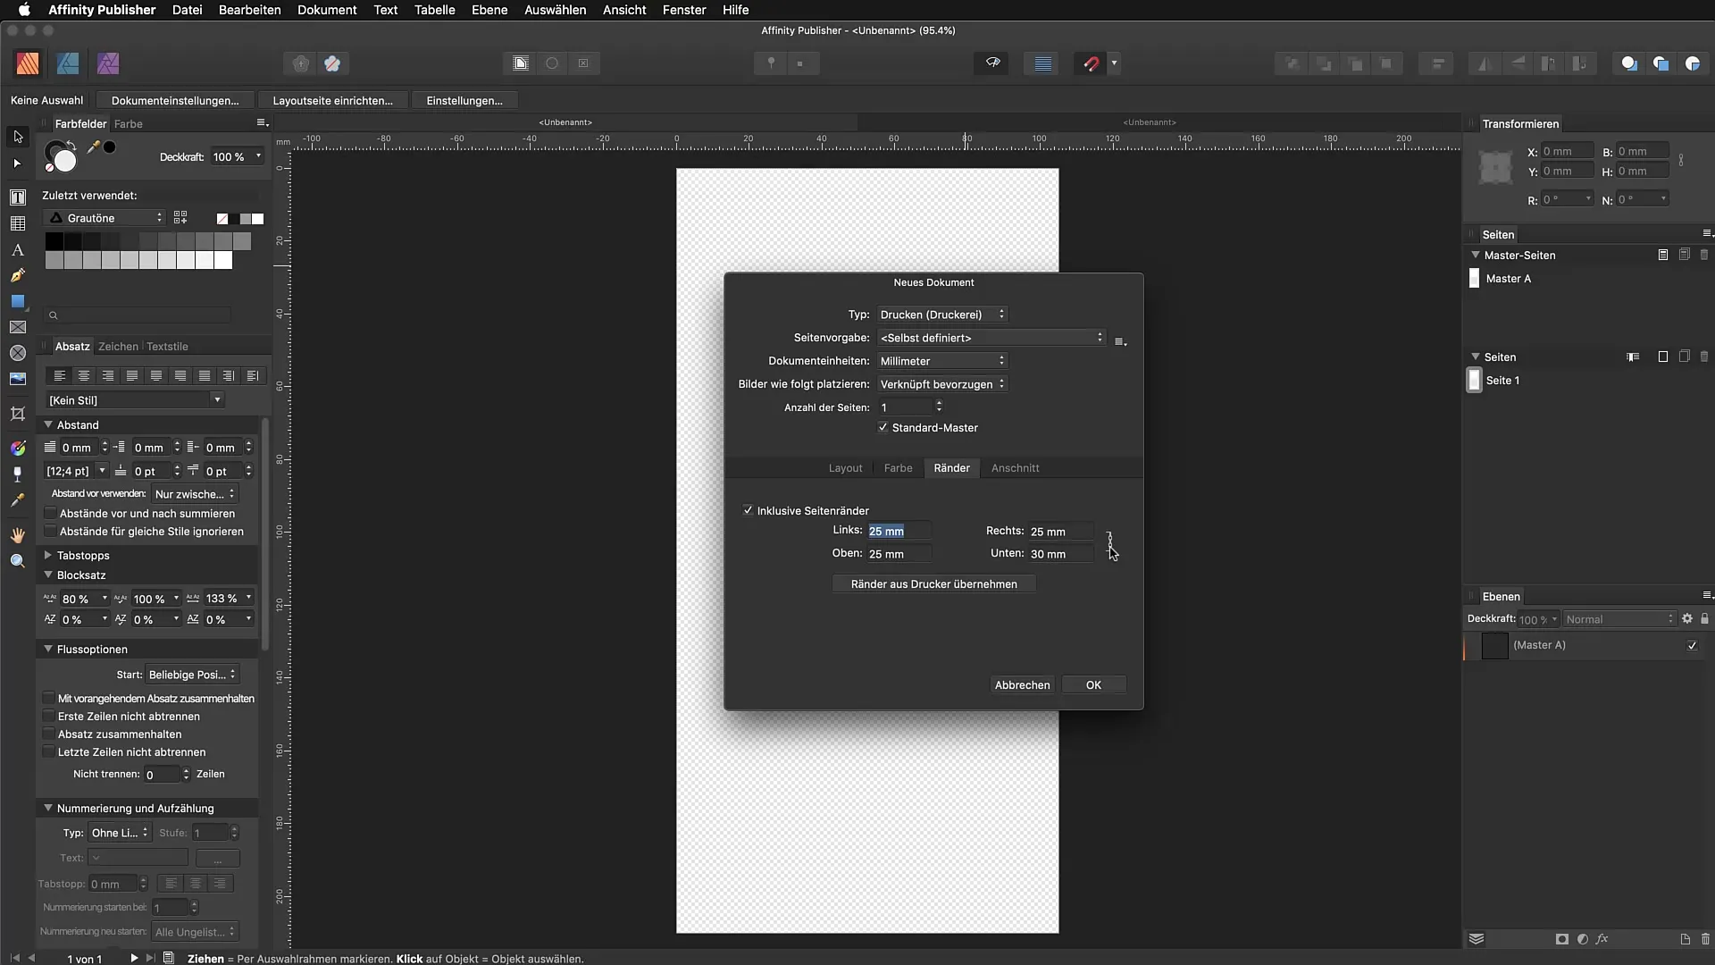Enable Abstände vor und nach summieren
1715x965 pixels.
(51, 514)
